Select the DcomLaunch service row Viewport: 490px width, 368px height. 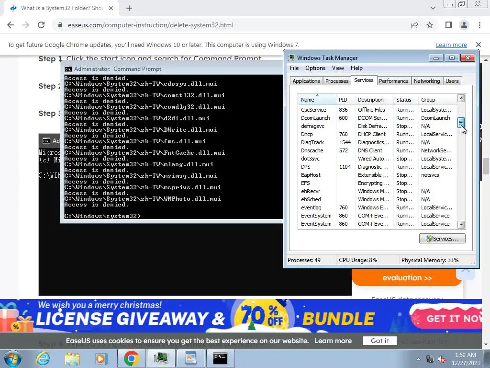(x=378, y=118)
